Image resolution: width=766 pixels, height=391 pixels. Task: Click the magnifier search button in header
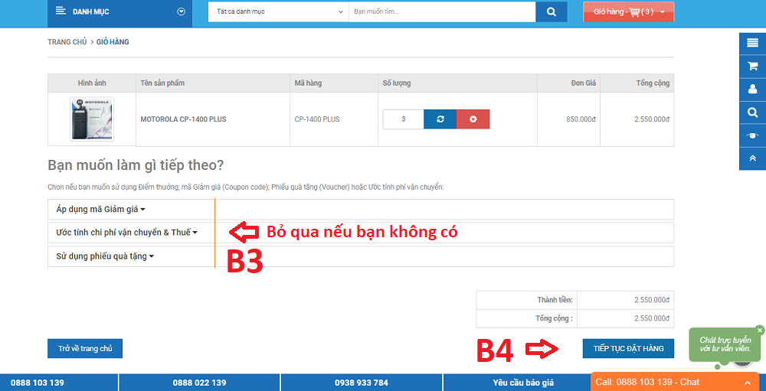click(x=551, y=11)
